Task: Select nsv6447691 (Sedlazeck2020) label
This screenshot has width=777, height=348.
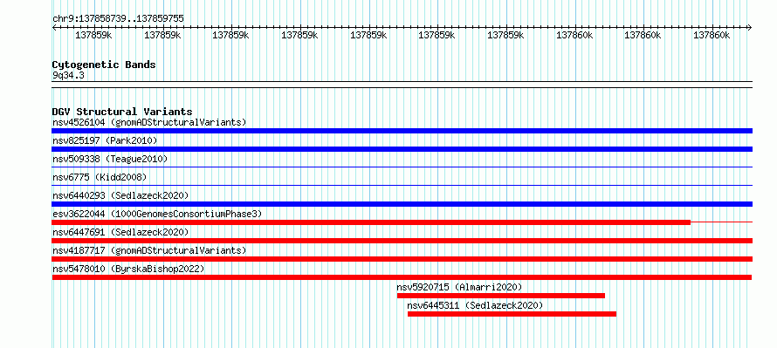Action: coord(120,232)
